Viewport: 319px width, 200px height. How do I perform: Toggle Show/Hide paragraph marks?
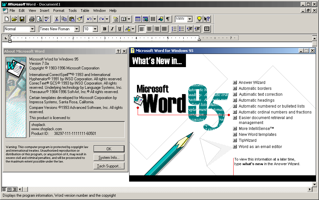tap(168, 19)
